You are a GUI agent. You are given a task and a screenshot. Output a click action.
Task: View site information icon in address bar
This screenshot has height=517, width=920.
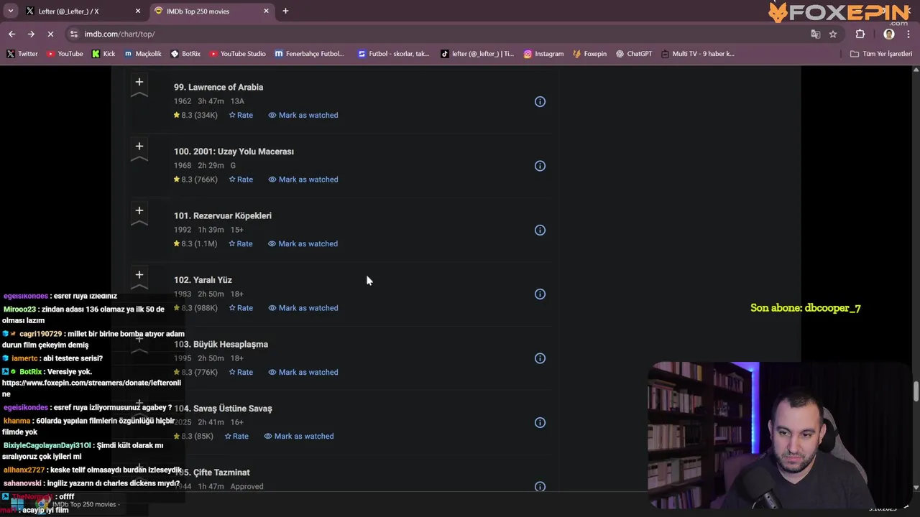tap(73, 34)
